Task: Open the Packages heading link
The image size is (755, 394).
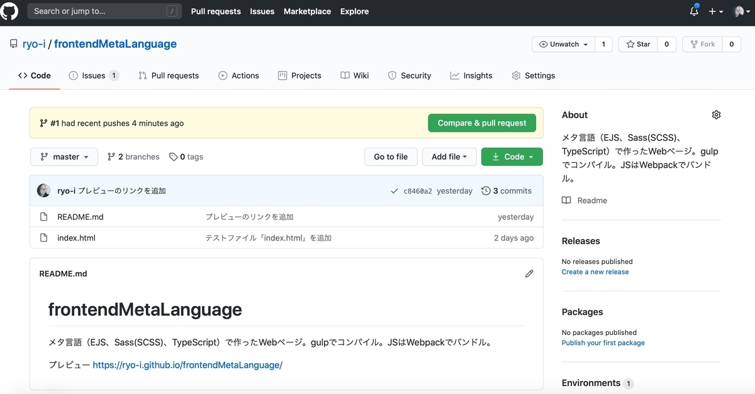Action: 583,312
